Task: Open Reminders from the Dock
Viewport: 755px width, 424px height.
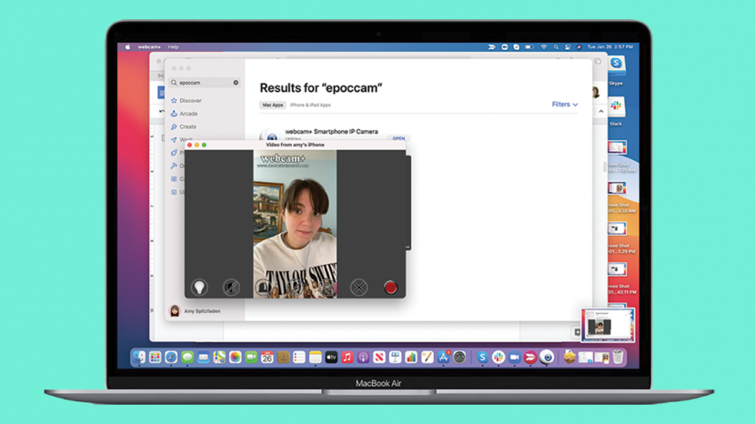Action: coord(299,357)
